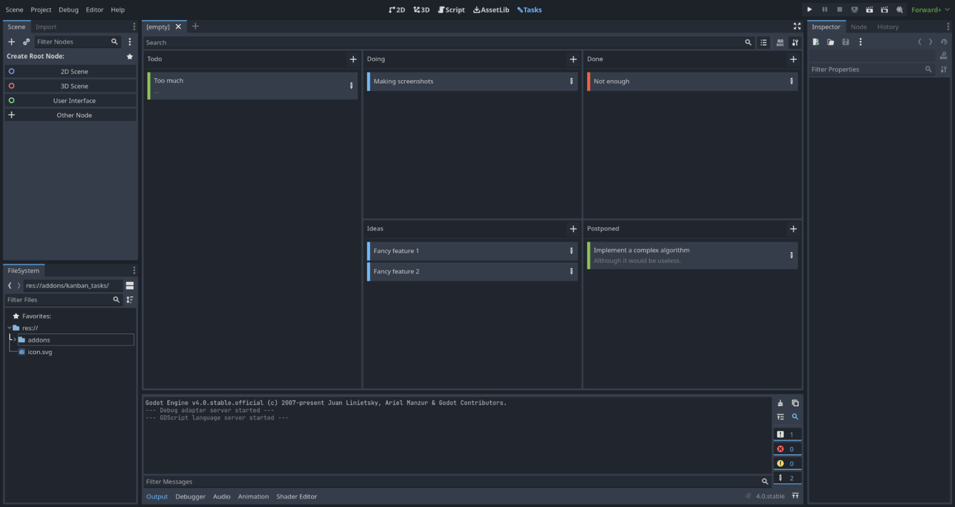955x507 pixels.
Task: Switch to the Node tab in the Inspector
Action: 859,26
